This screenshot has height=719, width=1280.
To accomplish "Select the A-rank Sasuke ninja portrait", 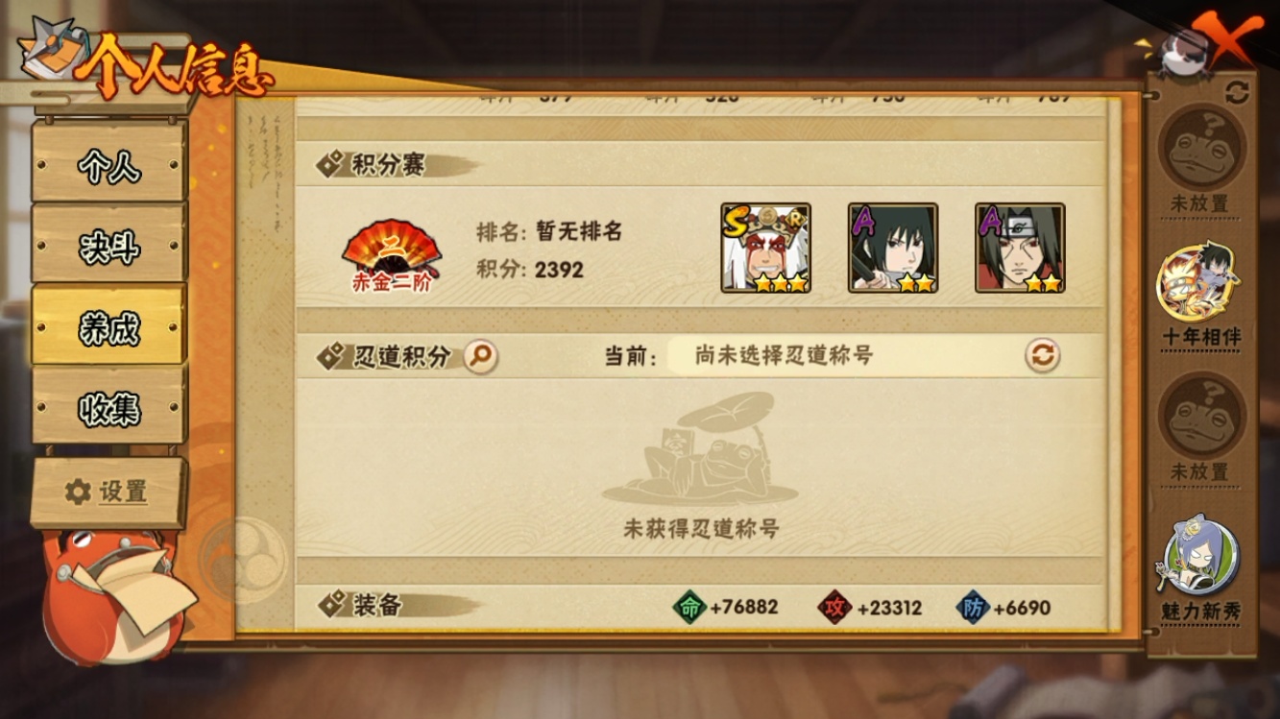I will (x=892, y=248).
